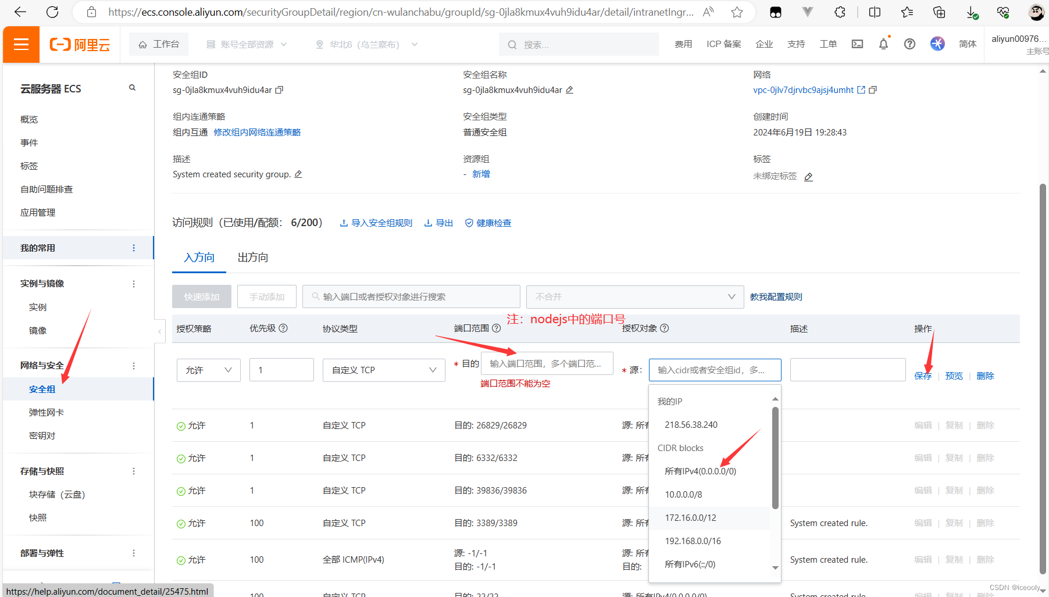Click the new rule description field

848,370
